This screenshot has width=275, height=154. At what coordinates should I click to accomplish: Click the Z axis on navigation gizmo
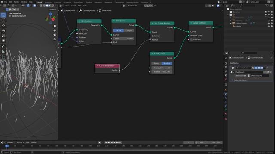point(51,13)
